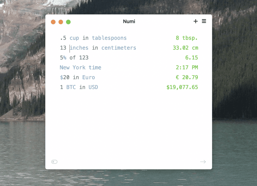Viewport: 257px width, 186px height.
Task: Place cursor in ".5 cup in tablespoons" line
Action: pyautogui.click(x=93, y=38)
